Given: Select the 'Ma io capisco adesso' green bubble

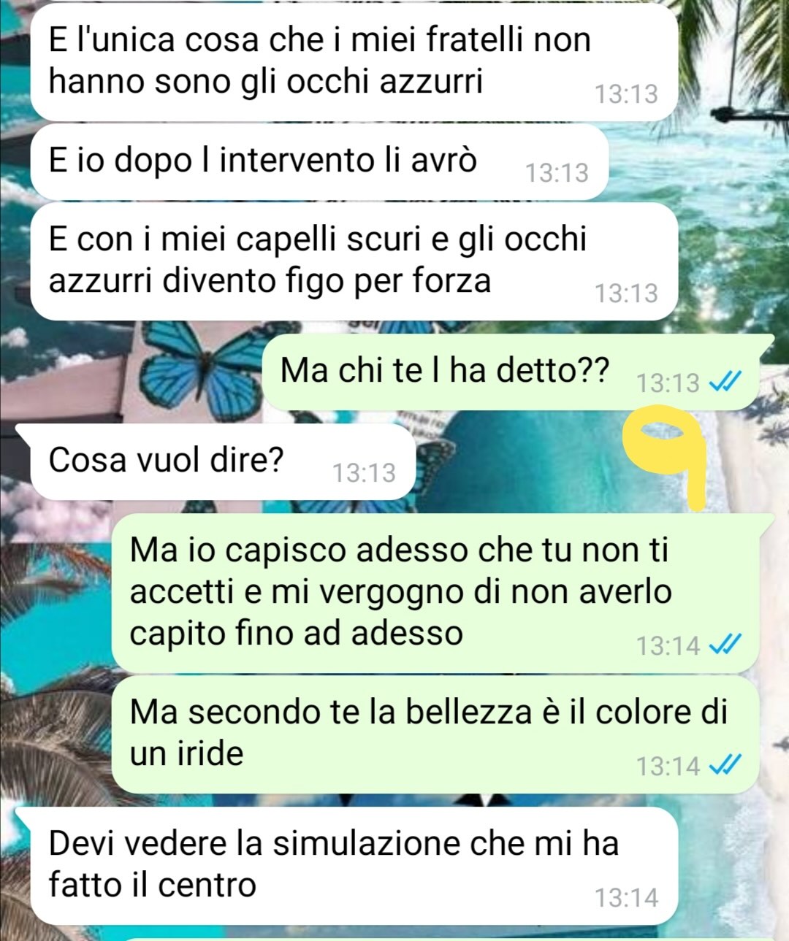Looking at the screenshot, I should pos(443,593).
